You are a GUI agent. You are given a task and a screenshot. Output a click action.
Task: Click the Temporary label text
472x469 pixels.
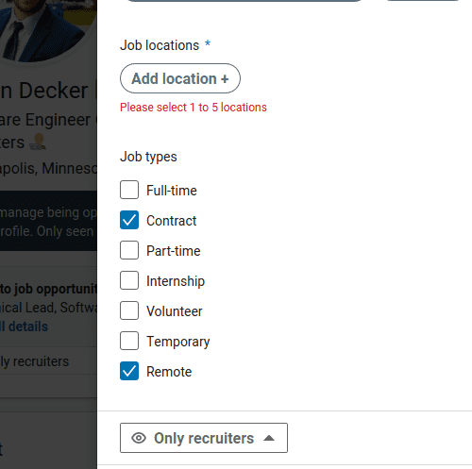[x=178, y=342]
